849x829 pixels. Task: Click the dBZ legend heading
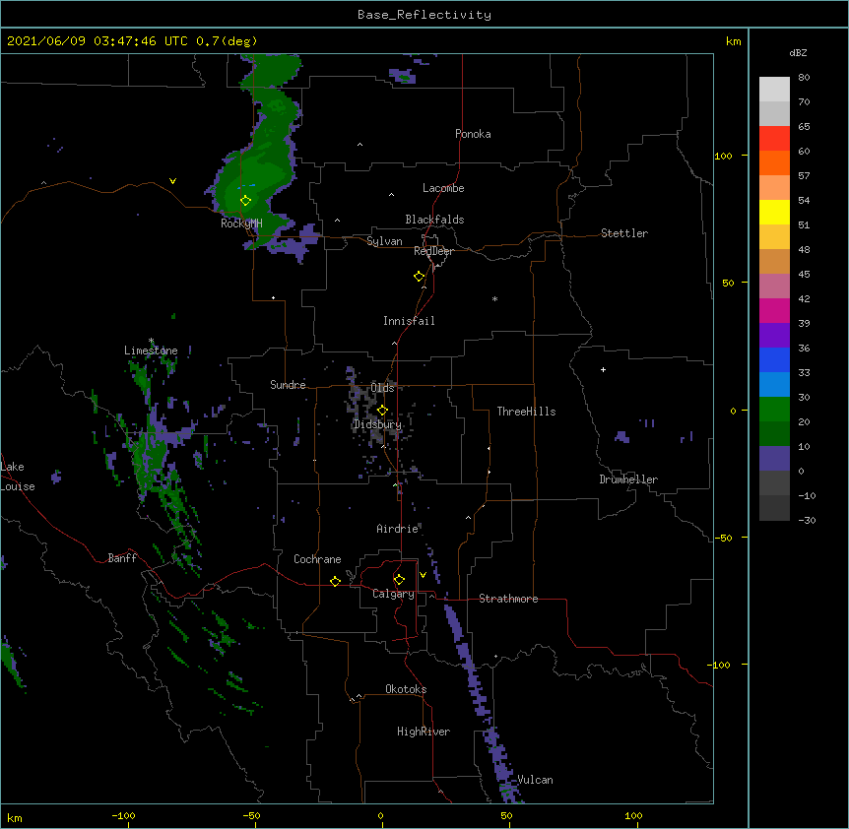(798, 52)
